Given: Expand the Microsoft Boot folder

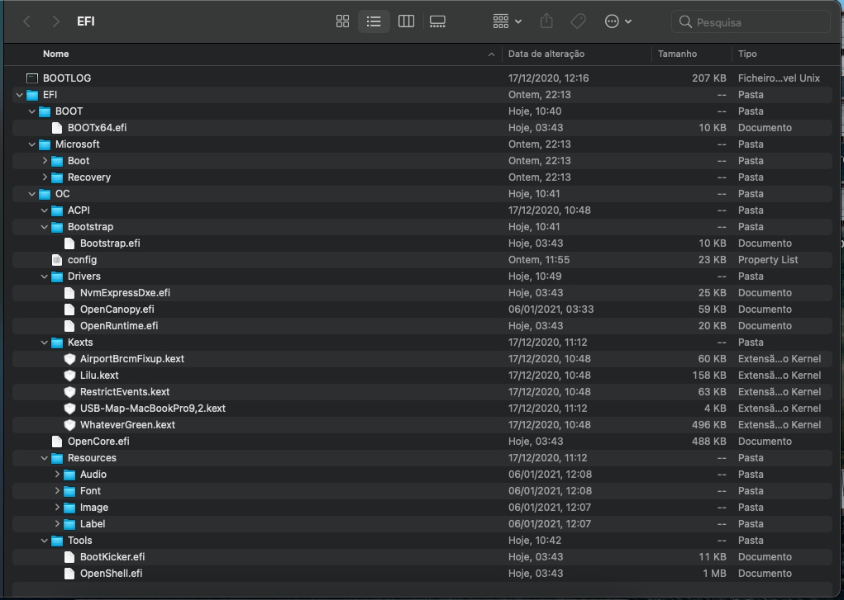Looking at the screenshot, I should [45, 161].
